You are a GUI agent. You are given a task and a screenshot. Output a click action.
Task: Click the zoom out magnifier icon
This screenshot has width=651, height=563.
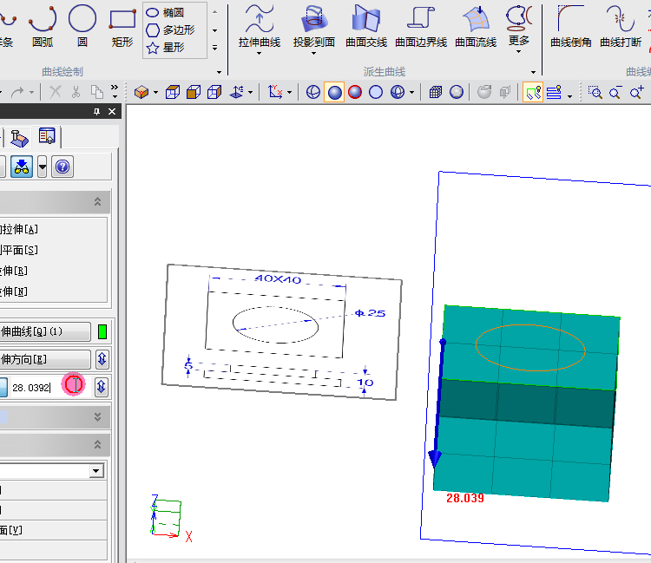point(615,92)
